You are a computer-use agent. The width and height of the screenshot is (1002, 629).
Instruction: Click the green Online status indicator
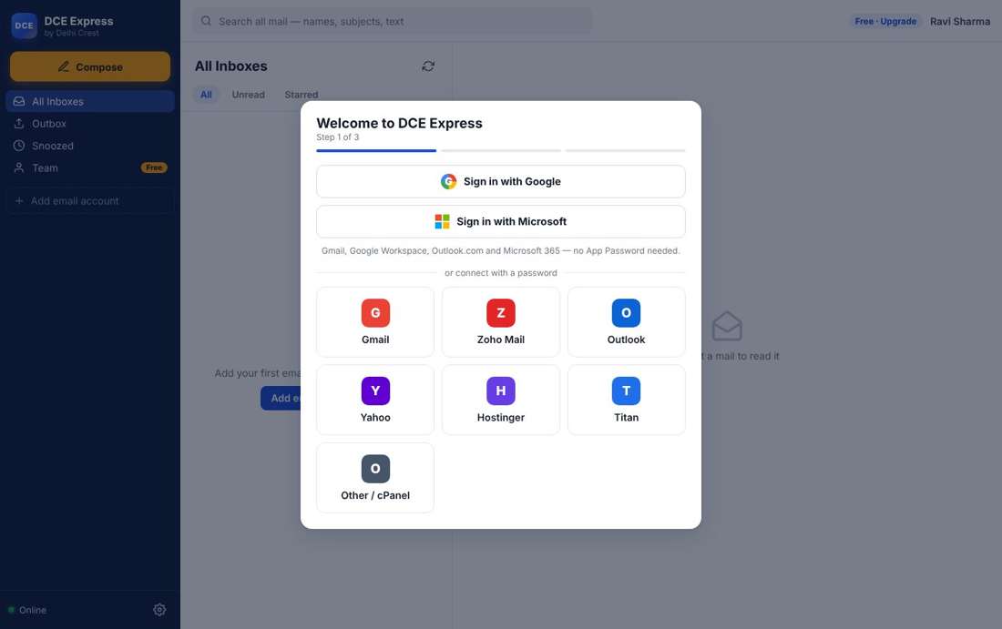tap(11, 610)
